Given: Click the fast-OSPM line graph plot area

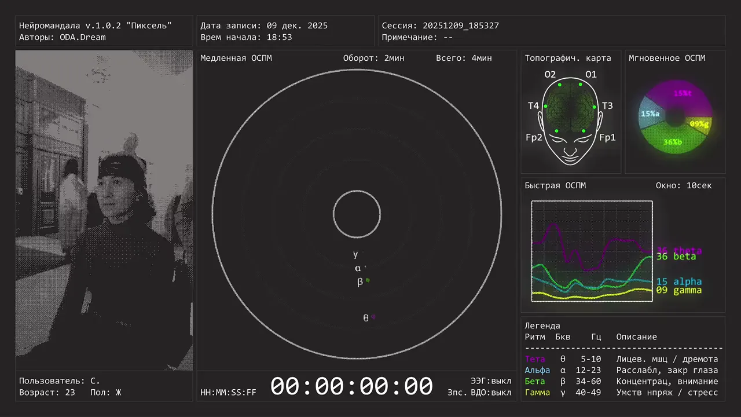Looking at the screenshot, I should coord(592,251).
